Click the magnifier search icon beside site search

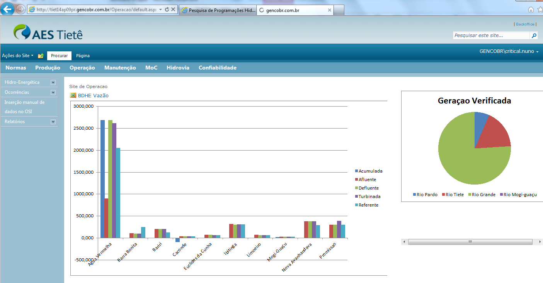pos(534,36)
